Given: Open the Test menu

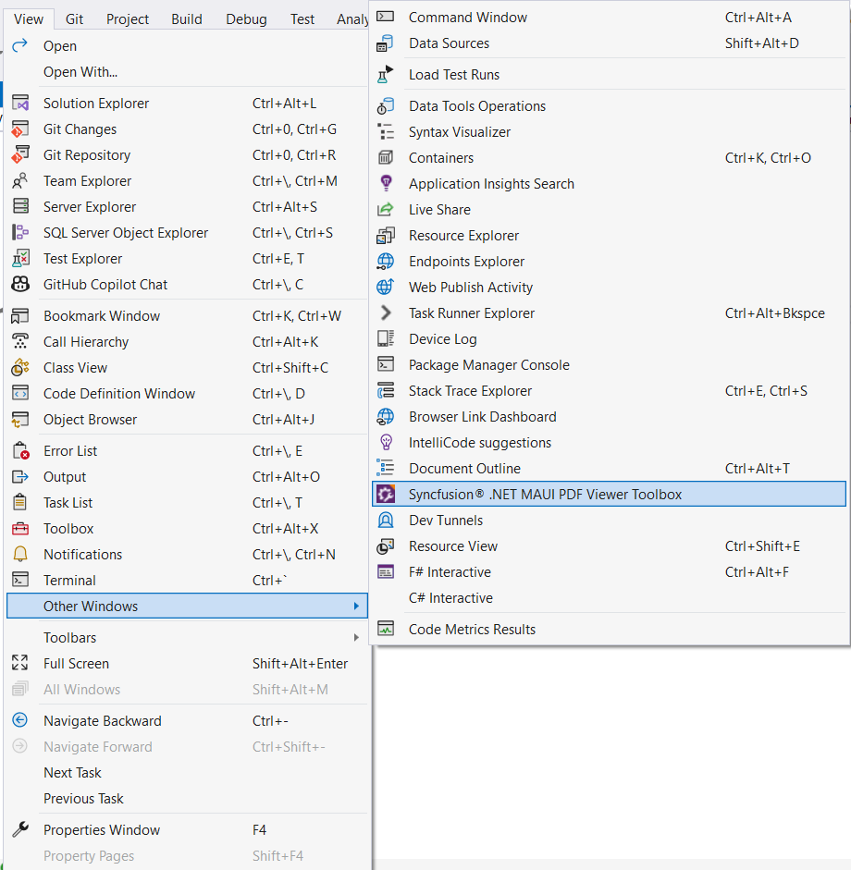Looking at the screenshot, I should [x=302, y=18].
